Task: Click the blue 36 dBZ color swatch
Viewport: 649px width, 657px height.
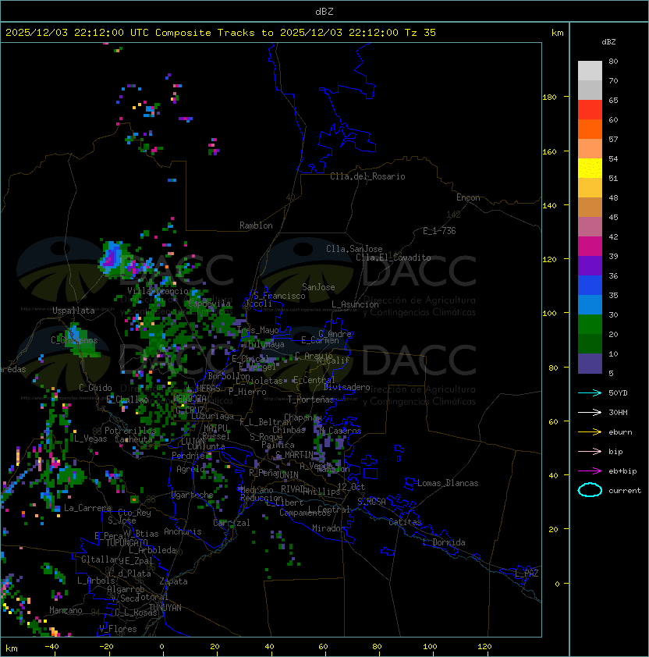Action: (x=590, y=286)
